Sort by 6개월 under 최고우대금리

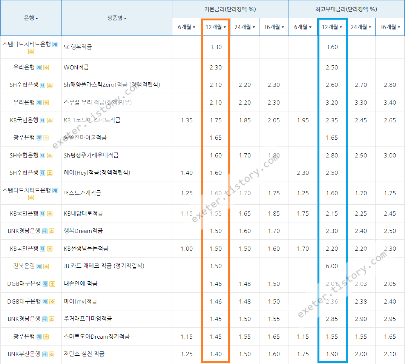[303, 27]
